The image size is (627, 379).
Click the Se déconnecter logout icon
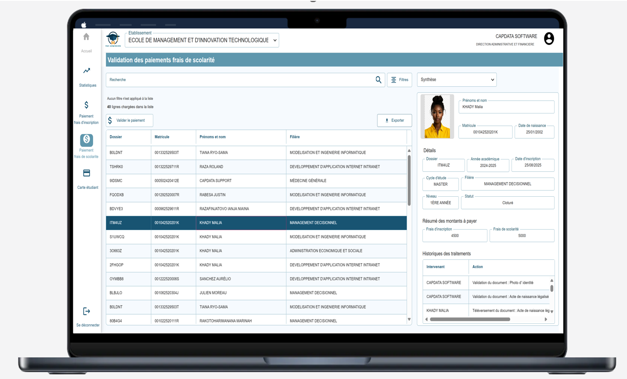click(x=86, y=312)
